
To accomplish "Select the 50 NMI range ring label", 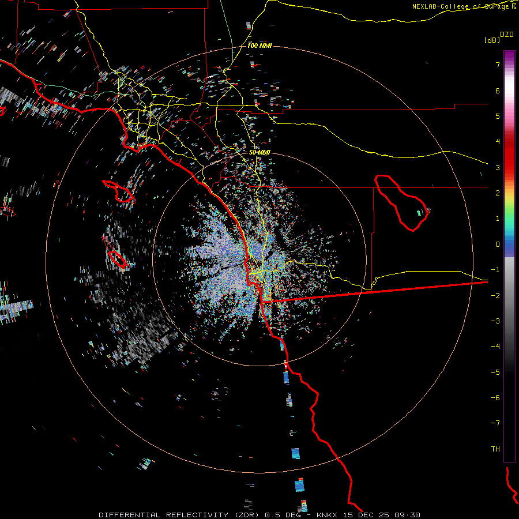I will click(x=259, y=152).
